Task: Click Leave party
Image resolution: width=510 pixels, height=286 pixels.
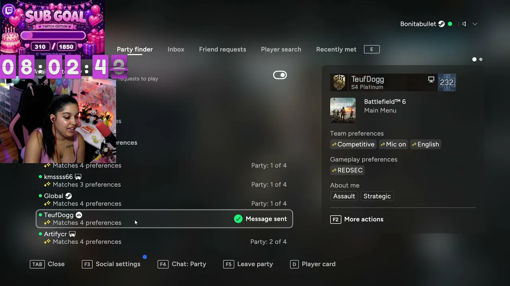Action: (x=248, y=264)
